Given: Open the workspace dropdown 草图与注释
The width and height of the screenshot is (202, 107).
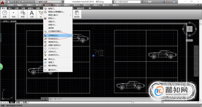Looking at the screenshot, I should point(49,2).
